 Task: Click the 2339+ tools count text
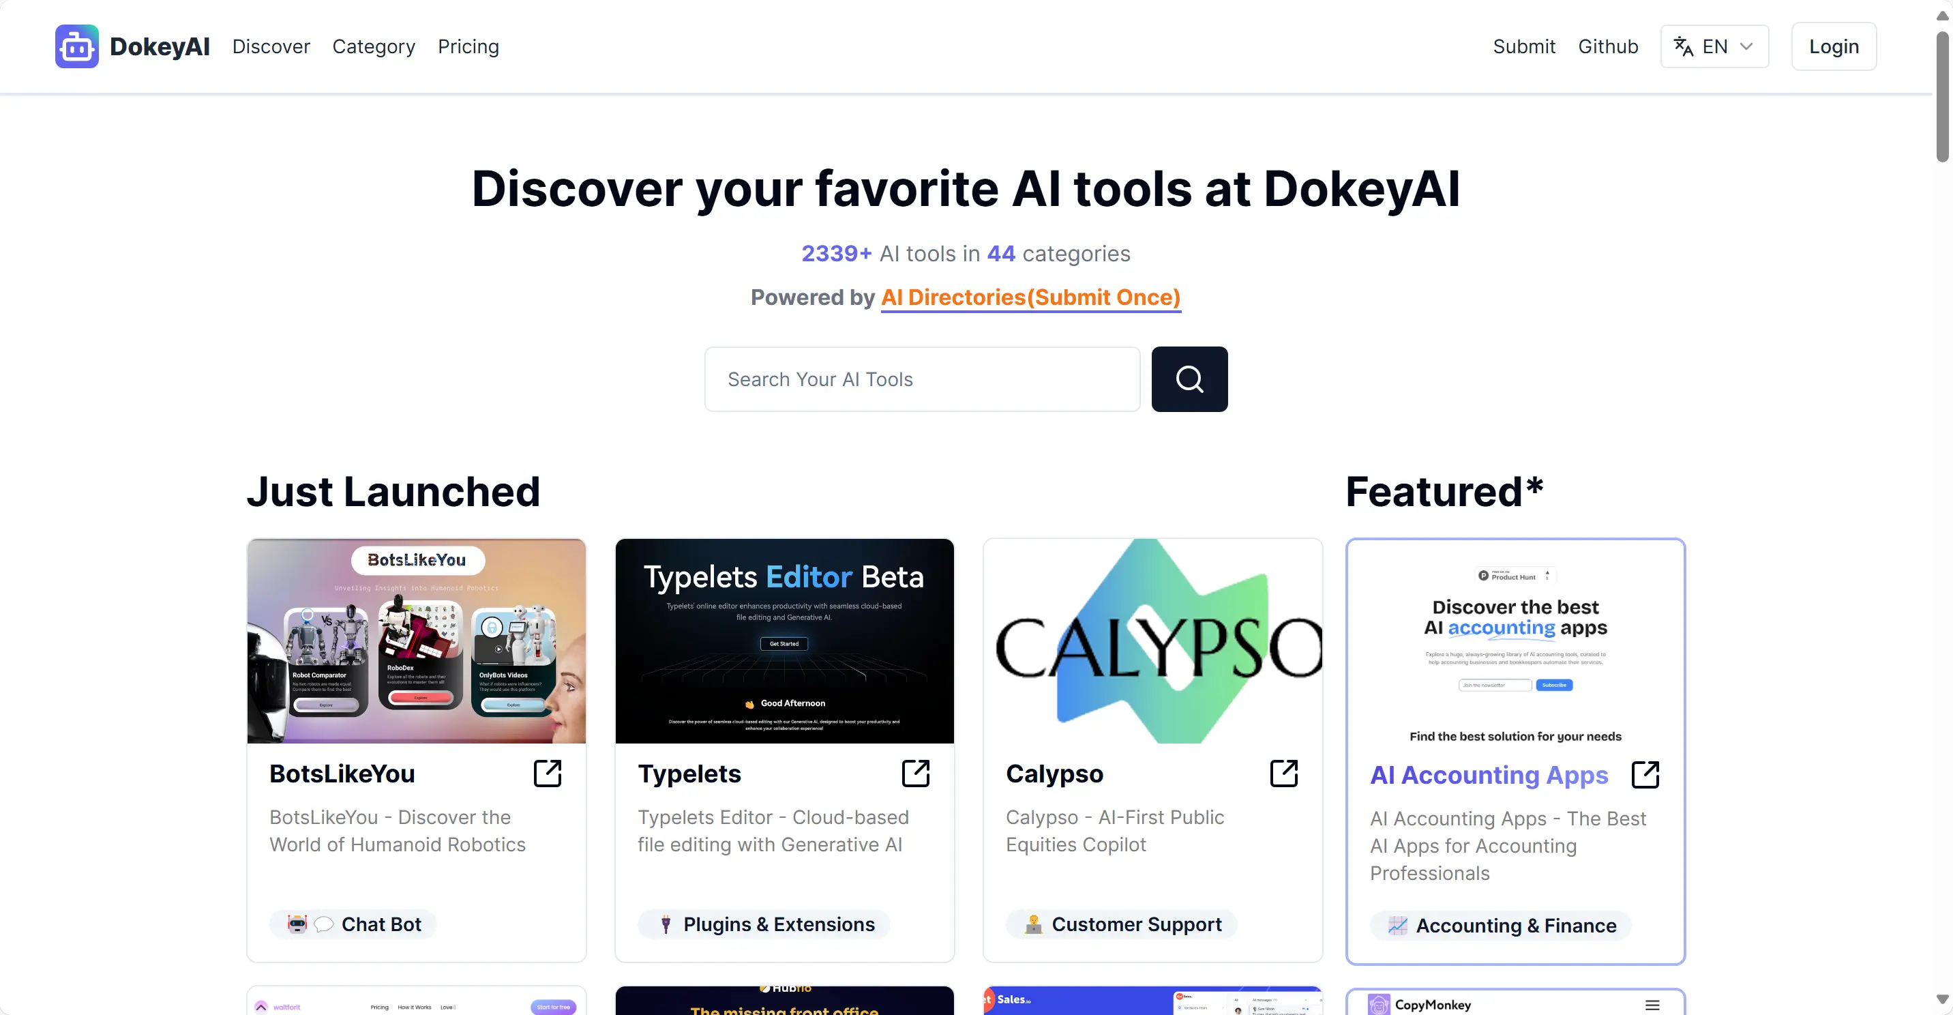click(x=836, y=253)
